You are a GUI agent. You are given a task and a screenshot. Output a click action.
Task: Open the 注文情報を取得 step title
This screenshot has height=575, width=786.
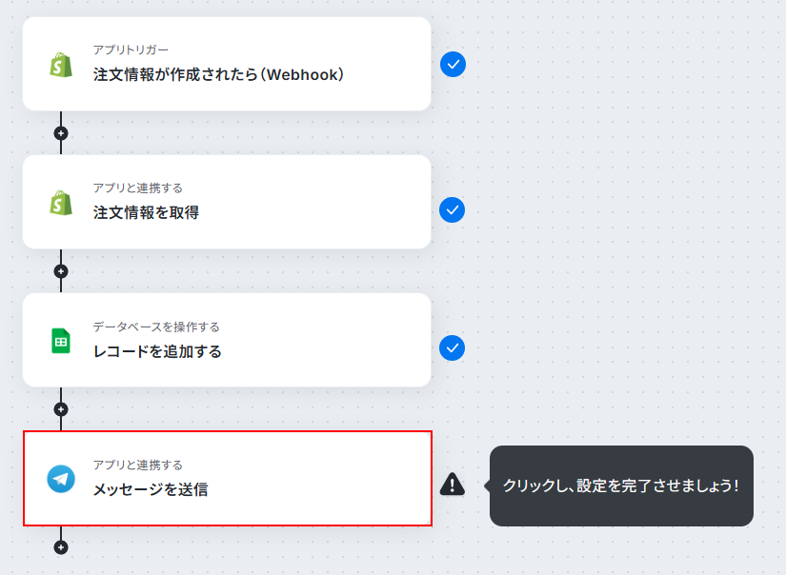click(146, 212)
